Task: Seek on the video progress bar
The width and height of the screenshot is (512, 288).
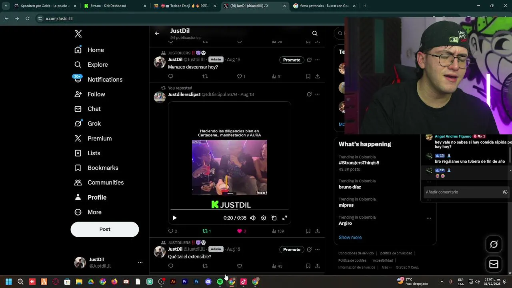Action: [229, 209]
